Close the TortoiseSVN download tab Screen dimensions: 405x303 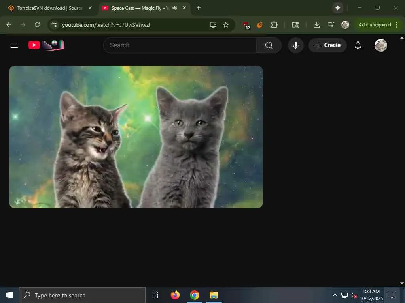pos(90,8)
